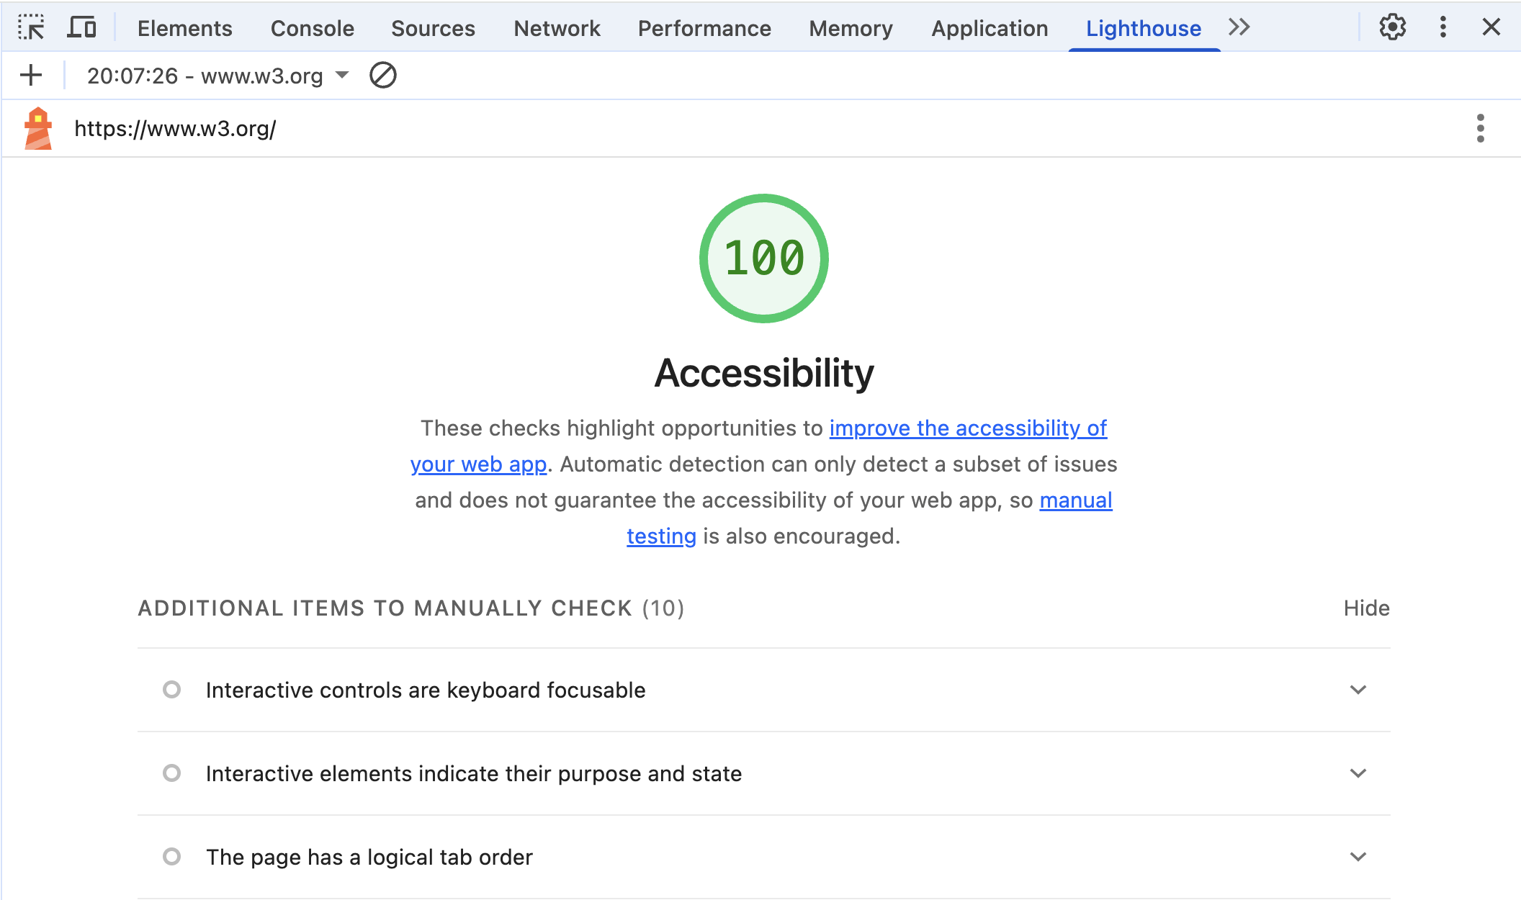The image size is (1521, 900).
Task: Toggle the device emulation toolbar
Action: [82, 27]
